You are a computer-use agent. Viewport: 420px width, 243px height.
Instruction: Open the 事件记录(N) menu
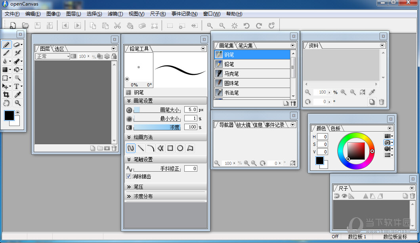tap(185, 13)
